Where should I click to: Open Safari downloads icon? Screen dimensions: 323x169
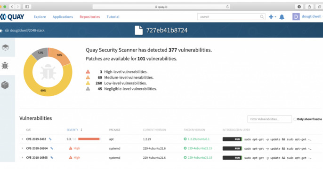tap(299, 7)
